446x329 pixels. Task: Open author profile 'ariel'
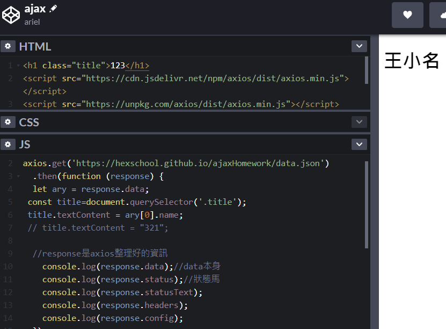click(32, 22)
